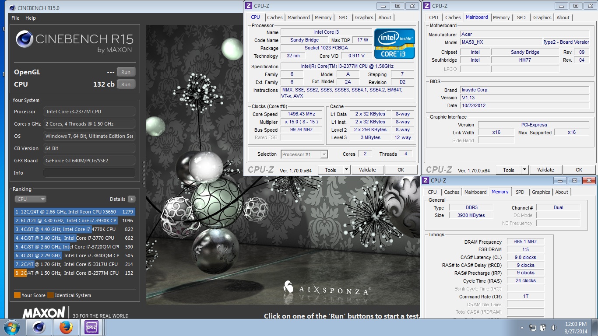Select the i7-4770K ranking row
The width and height of the screenshot is (598, 336).
point(74,229)
